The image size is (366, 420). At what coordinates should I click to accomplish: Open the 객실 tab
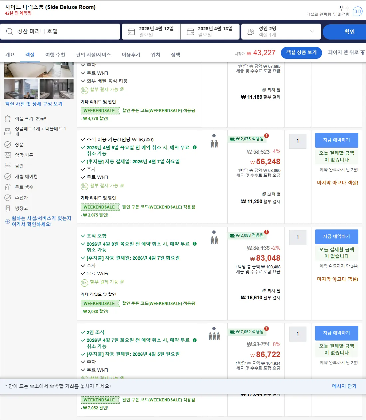[x=30, y=55]
